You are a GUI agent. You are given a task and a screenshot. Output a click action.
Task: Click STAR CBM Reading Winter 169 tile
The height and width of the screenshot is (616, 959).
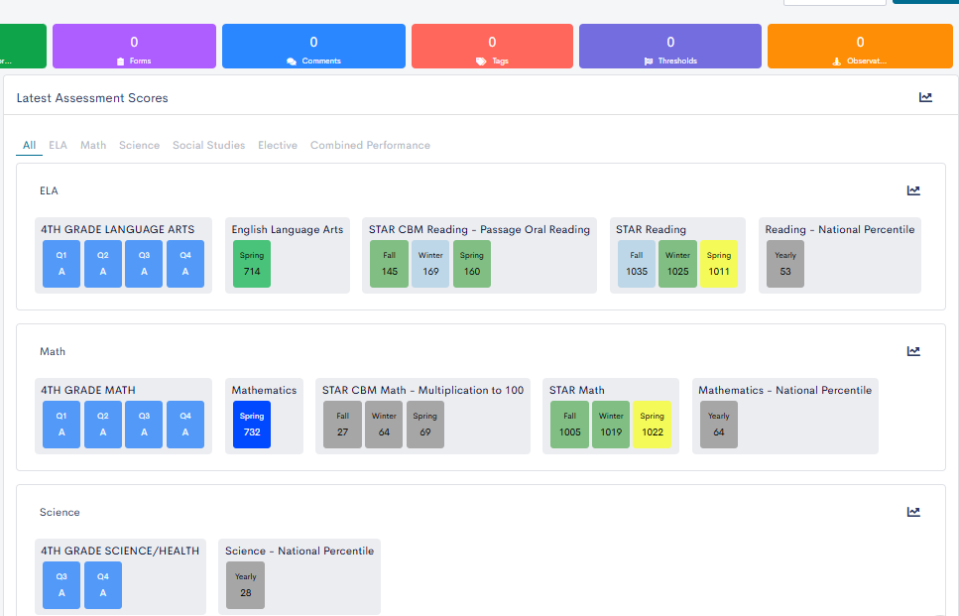[x=430, y=264]
